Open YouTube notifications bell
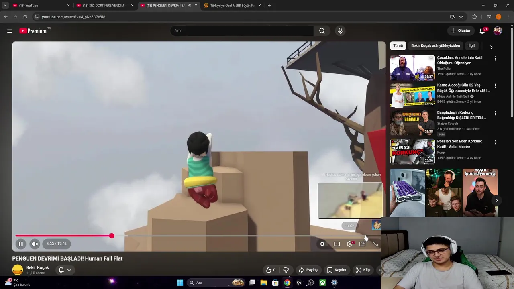 (x=482, y=31)
